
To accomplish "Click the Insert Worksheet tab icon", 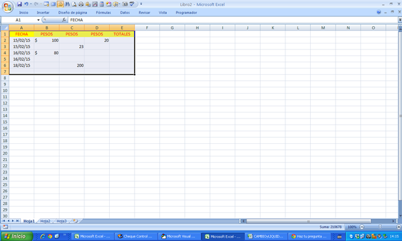I will (x=75, y=221).
